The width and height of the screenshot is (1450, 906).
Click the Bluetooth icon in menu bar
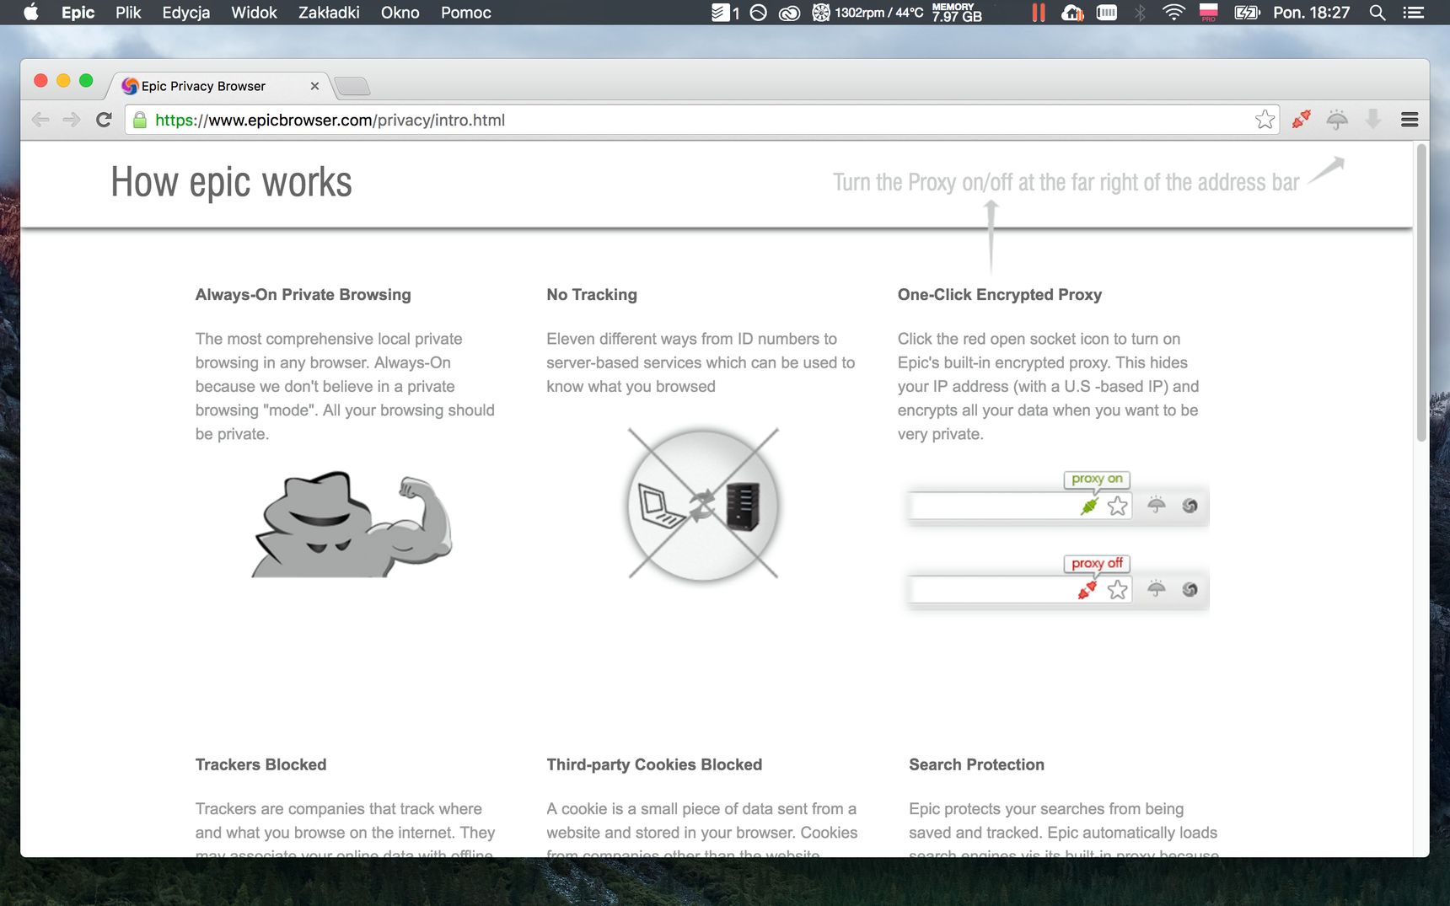coord(1140,13)
